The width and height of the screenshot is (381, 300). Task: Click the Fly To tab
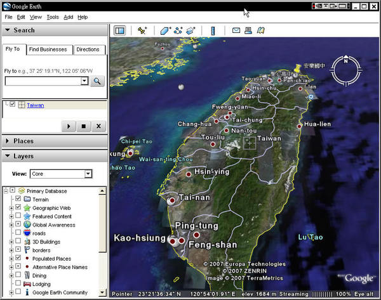click(x=14, y=49)
